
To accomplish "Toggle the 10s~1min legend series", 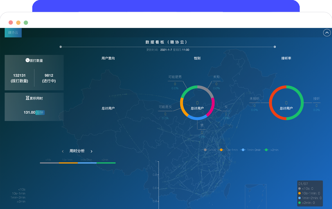I will pos(228,150).
